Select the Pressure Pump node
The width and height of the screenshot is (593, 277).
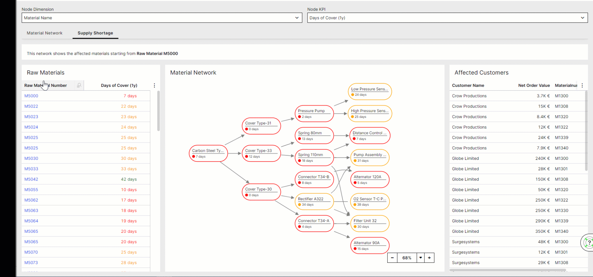click(x=314, y=113)
